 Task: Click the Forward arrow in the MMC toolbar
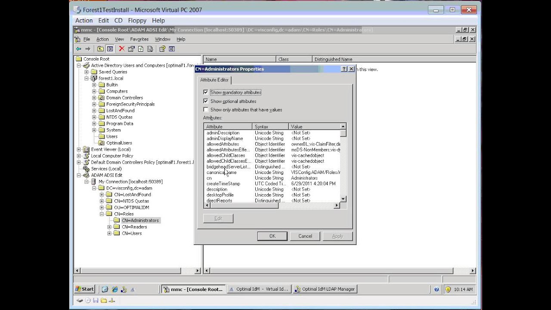88,49
